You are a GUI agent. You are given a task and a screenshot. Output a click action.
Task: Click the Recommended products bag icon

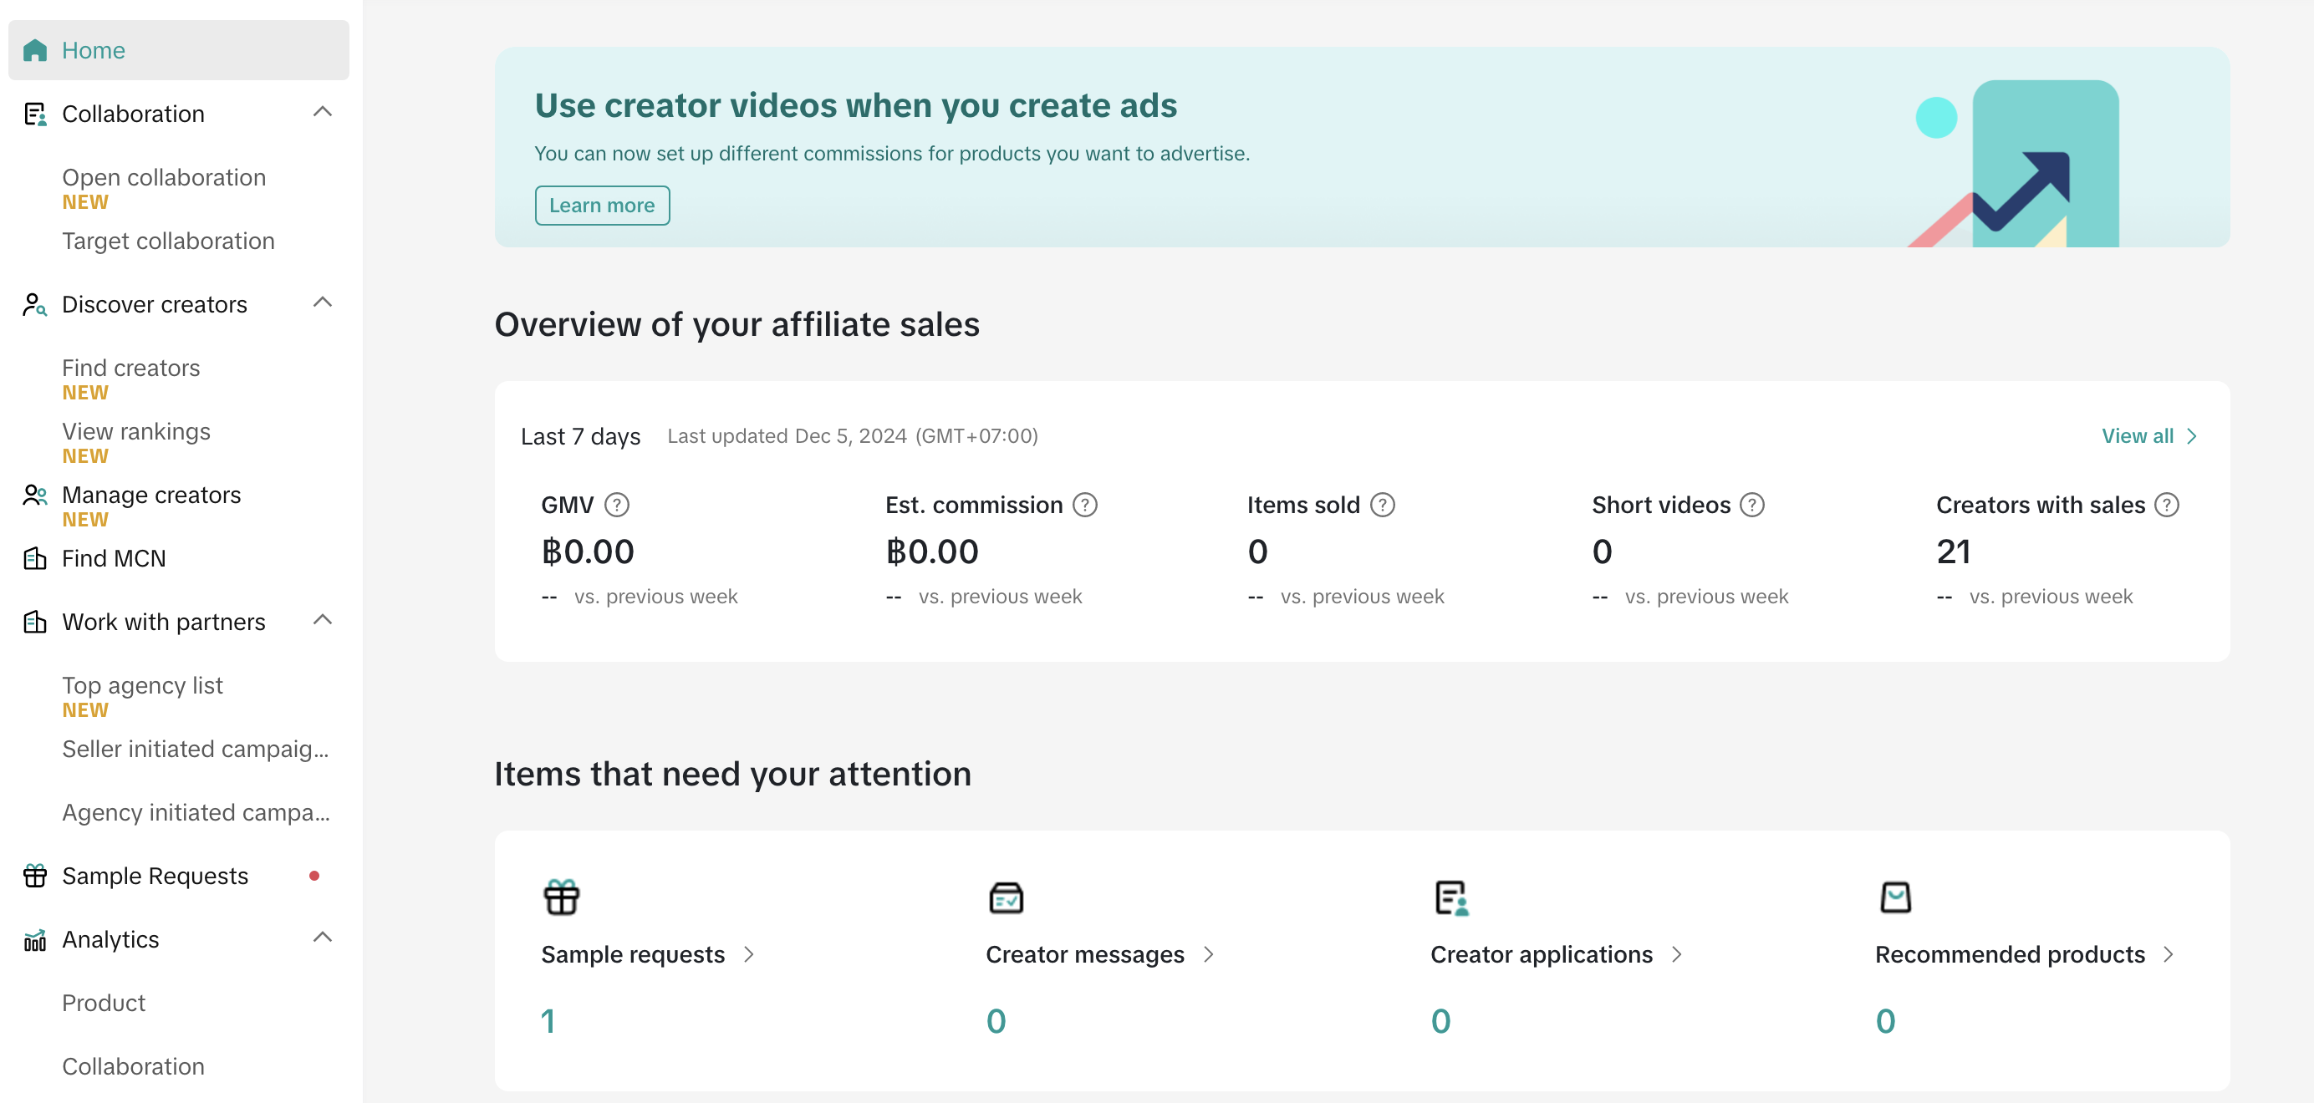1895,897
